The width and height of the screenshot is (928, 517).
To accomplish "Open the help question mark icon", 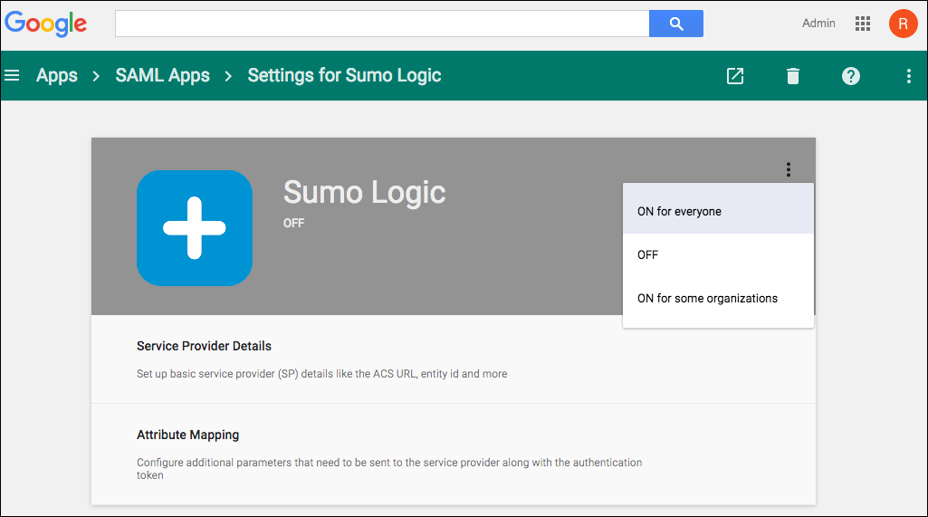I will 851,76.
